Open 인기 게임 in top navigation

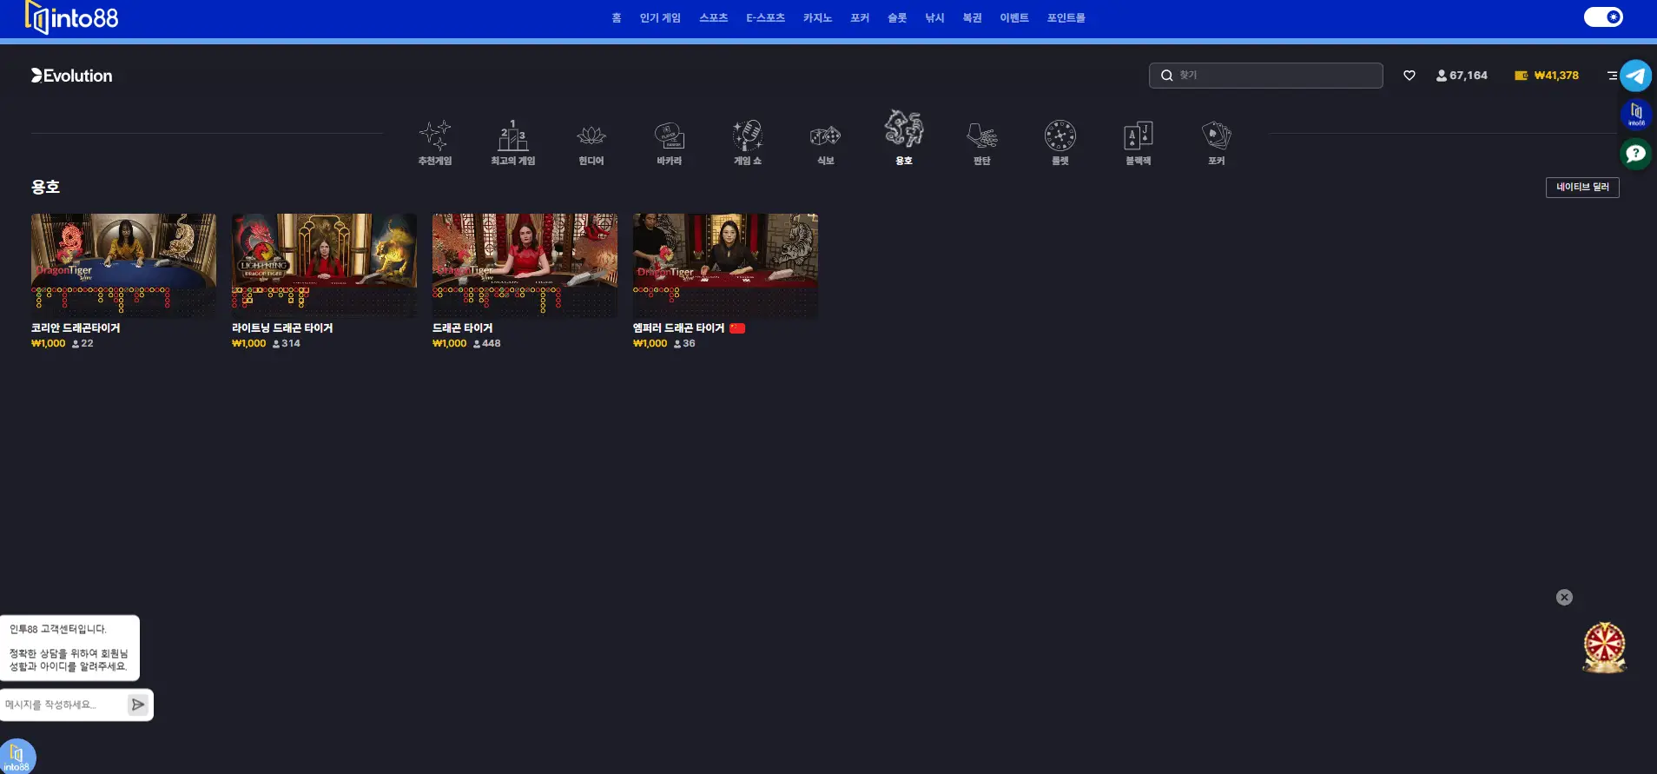point(660,17)
